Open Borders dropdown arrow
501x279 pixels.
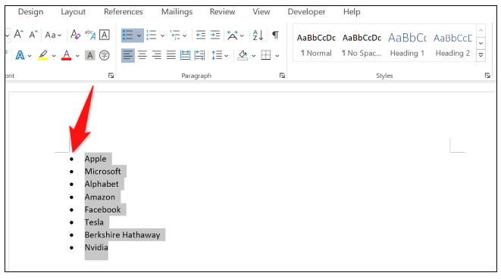(277, 56)
